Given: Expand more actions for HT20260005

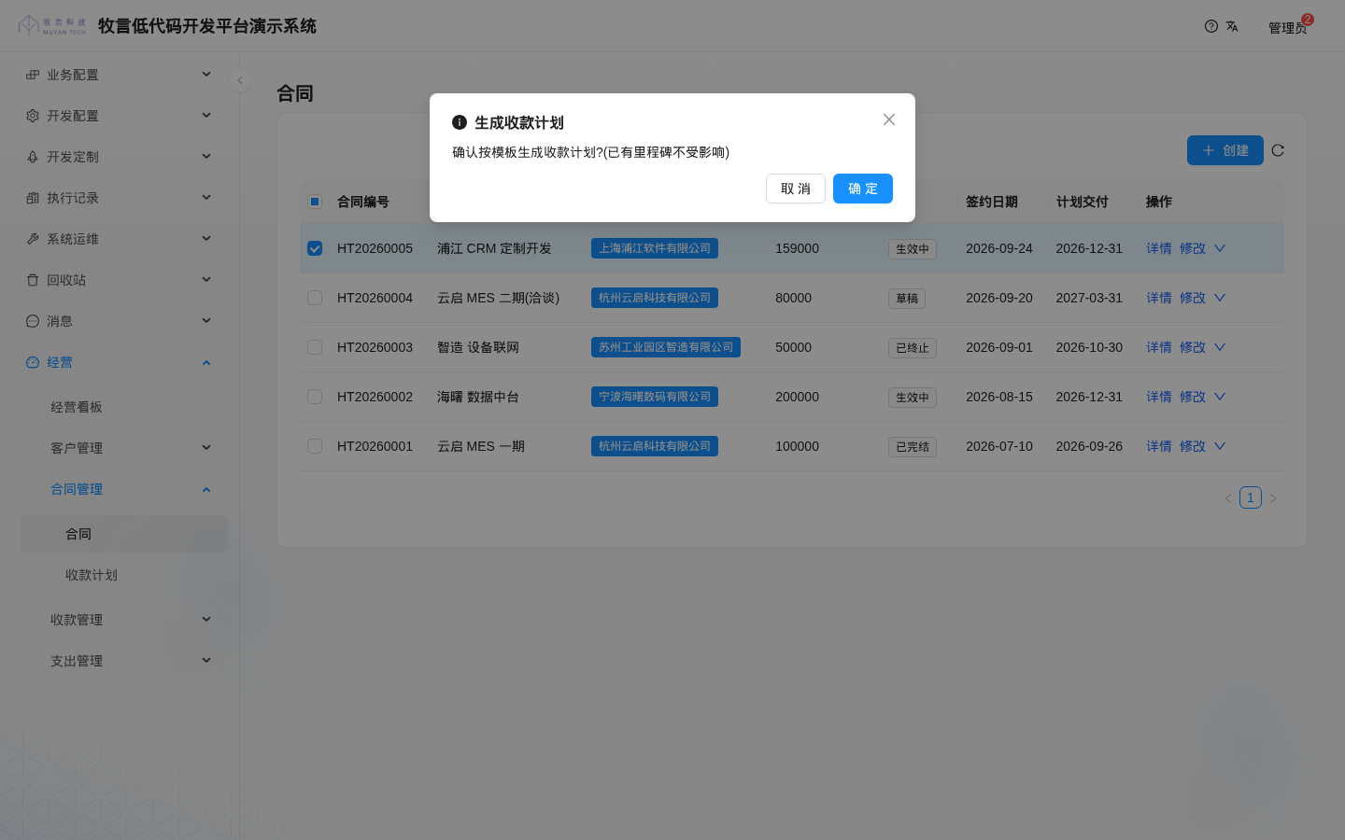Looking at the screenshot, I should [1220, 248].
